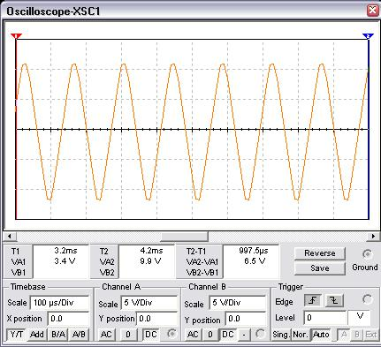Set Channel A coupling to AC

[106, 335]
